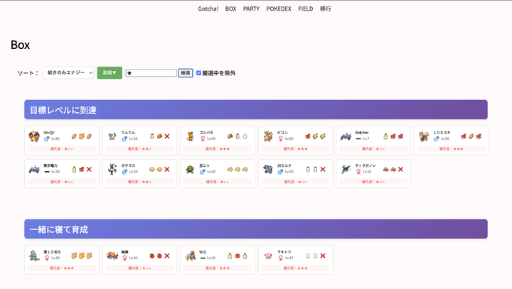Click the red X on 30ミルク card
The image size is (512, 289).
[x=323, y=169]
